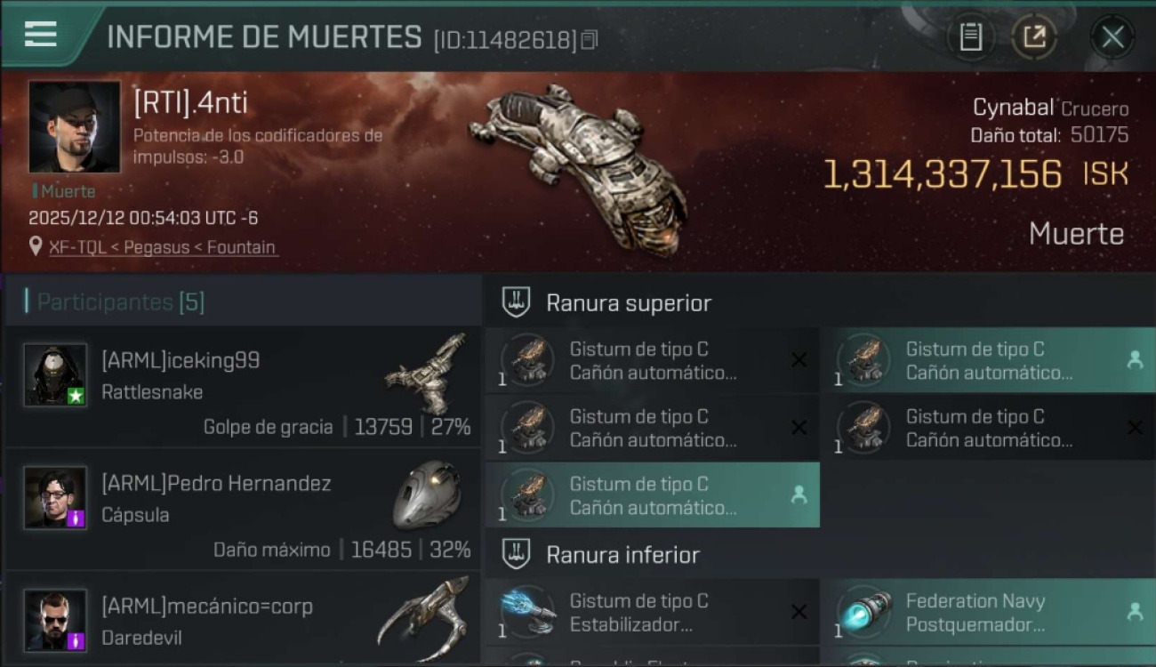Open the iceking99 participant portrait
Viewport: 1156px width, 667px height.
55,375
